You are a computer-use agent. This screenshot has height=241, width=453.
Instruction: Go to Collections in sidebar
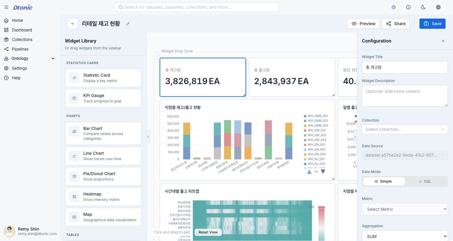pos(22,40)
